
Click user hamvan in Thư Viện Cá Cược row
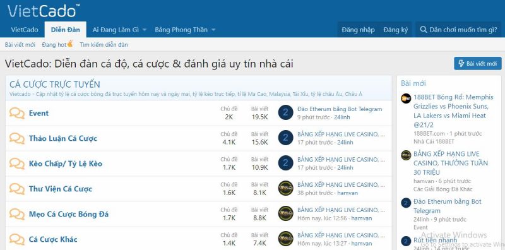pyautogui.click(x=348, y=193)
